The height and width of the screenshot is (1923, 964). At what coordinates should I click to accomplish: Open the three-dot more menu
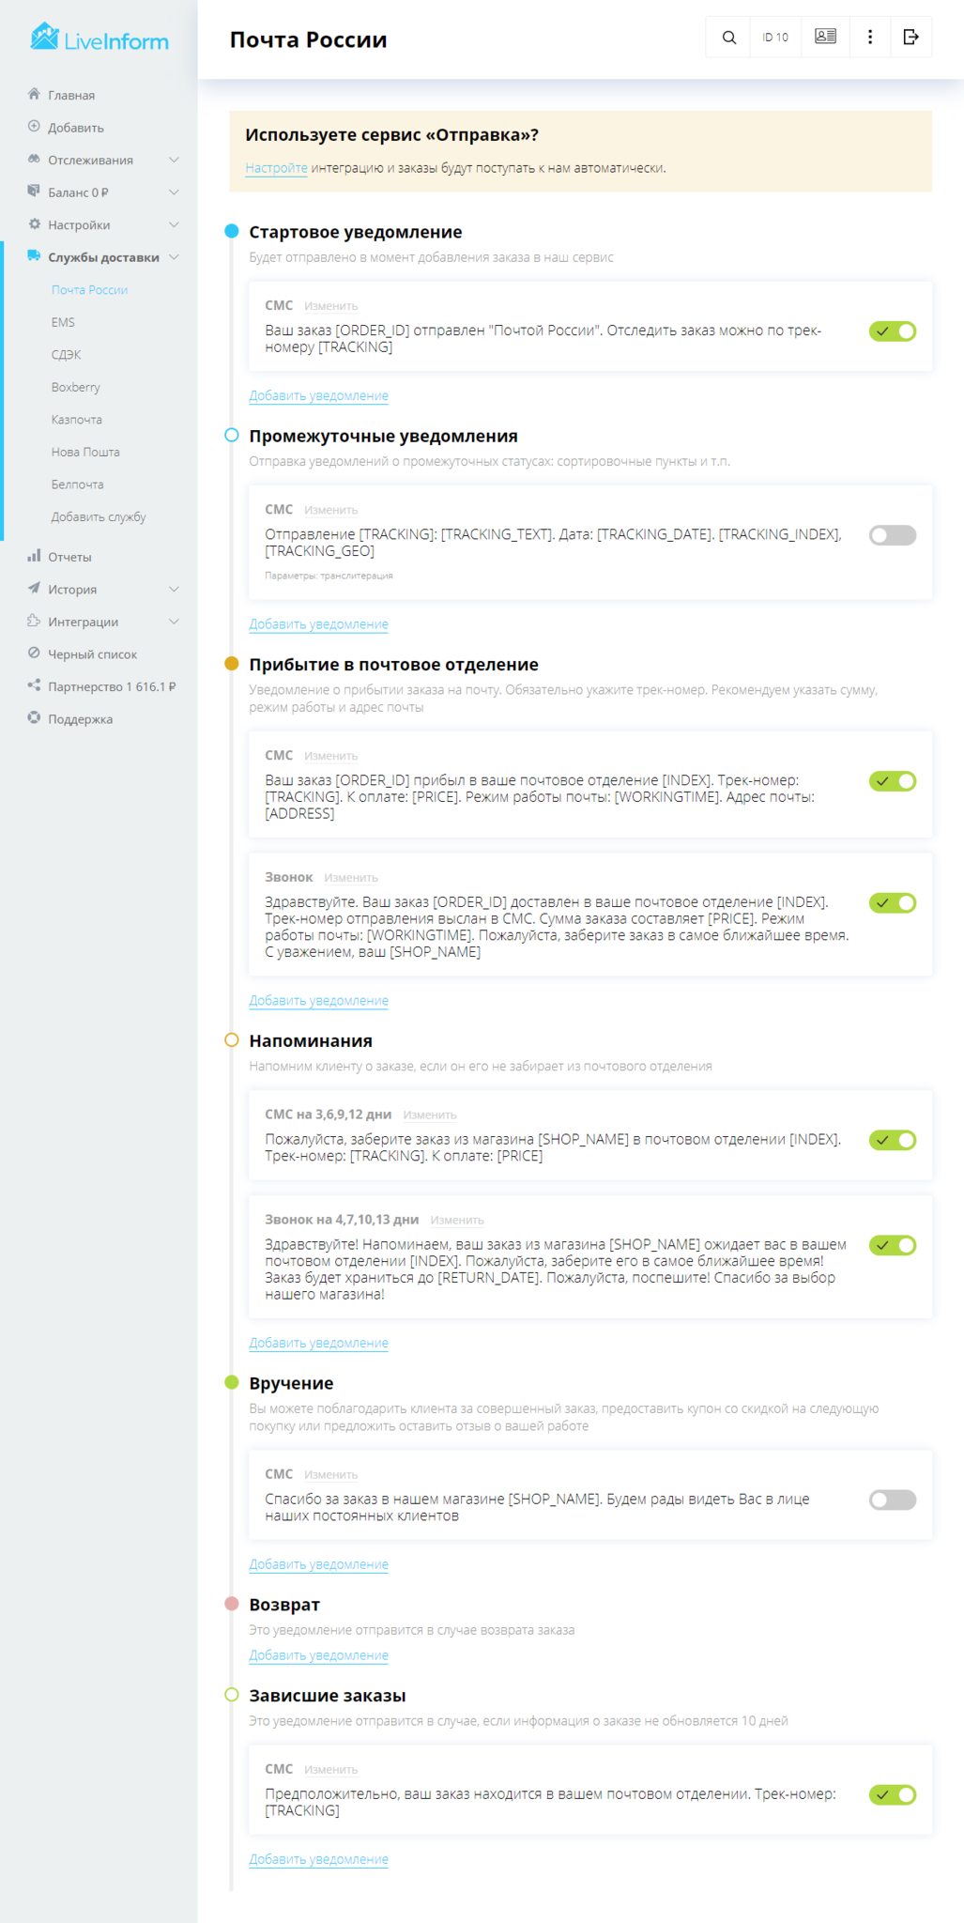[870, 37]
